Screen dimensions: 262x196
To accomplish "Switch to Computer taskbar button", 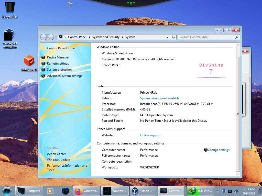I will click(x=29, y=191).
